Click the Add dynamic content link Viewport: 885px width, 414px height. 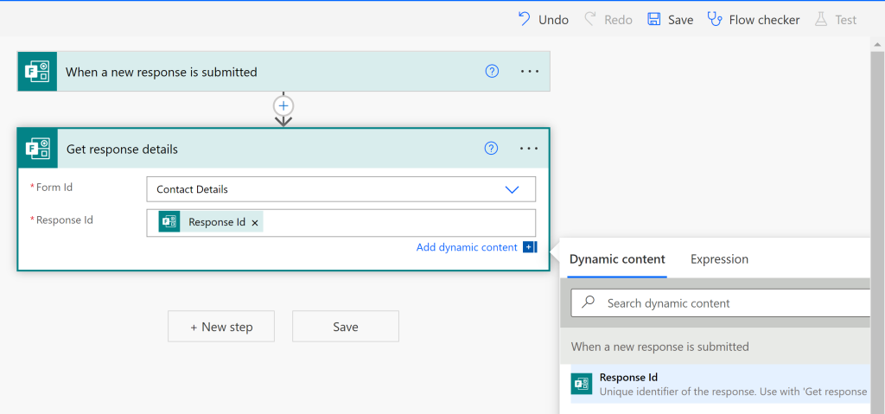[x=467, y=247]
